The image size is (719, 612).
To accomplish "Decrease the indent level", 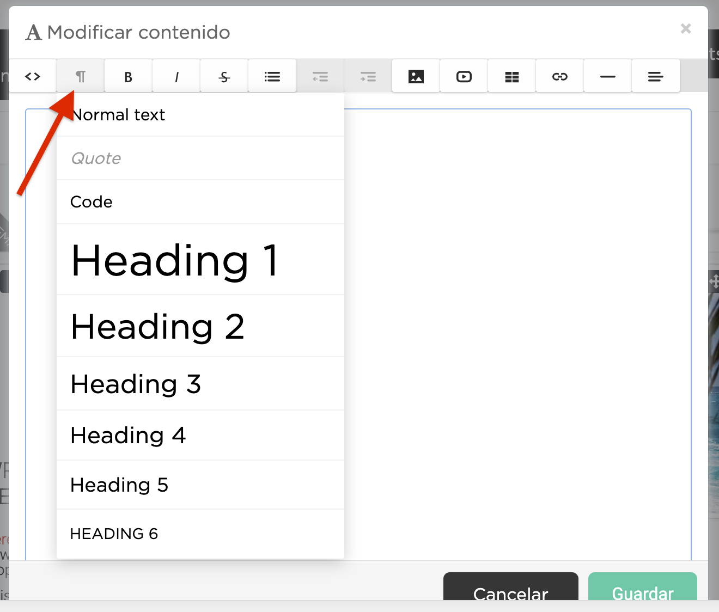I will pos(320,76).
